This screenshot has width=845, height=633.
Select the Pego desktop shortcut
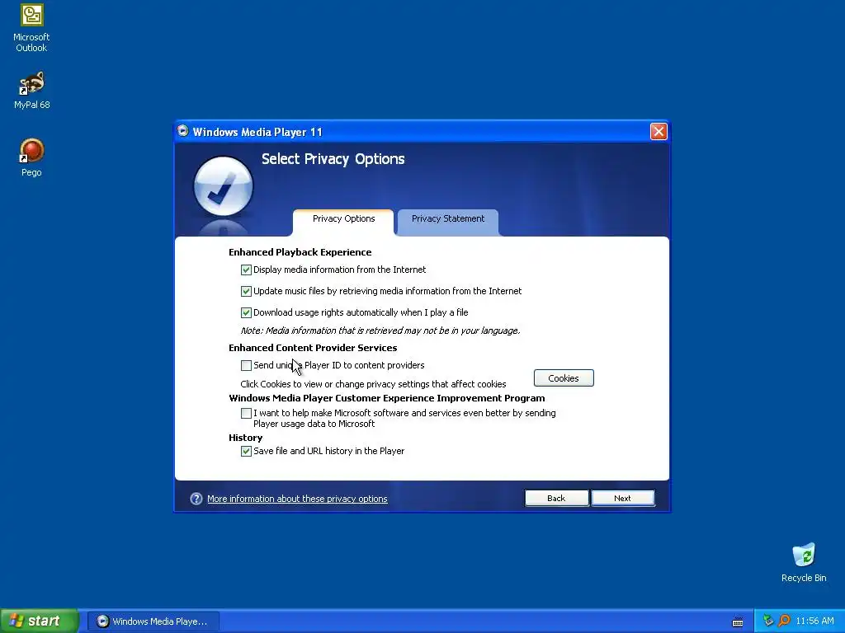31,157
